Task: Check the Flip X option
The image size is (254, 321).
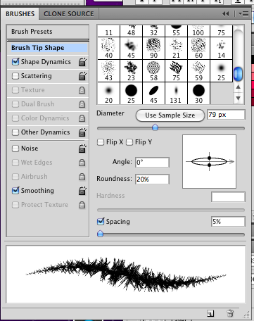Action: click(101, 142)
